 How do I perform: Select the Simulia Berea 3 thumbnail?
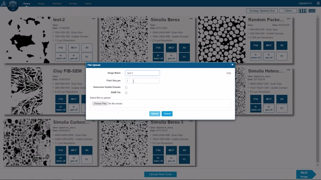124,143
